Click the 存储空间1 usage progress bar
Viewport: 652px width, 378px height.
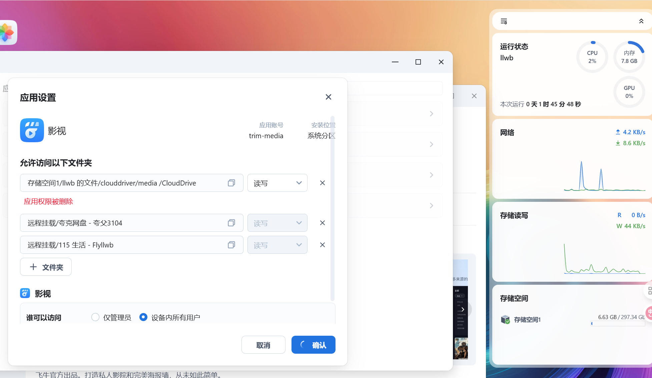pos(618,324)
